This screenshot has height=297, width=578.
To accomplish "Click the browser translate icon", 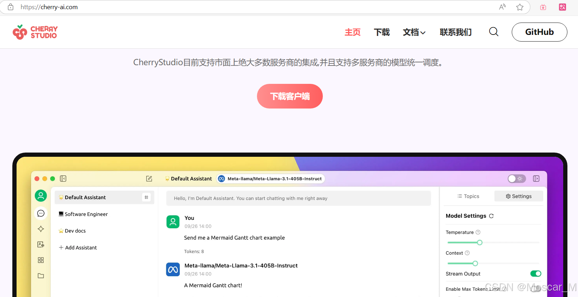I will tap(562, 7).
